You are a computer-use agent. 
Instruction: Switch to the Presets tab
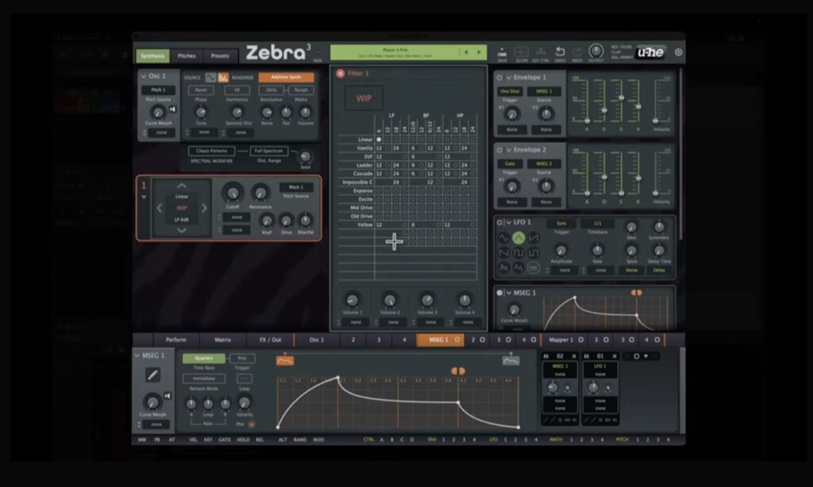(x=220, y=56)
